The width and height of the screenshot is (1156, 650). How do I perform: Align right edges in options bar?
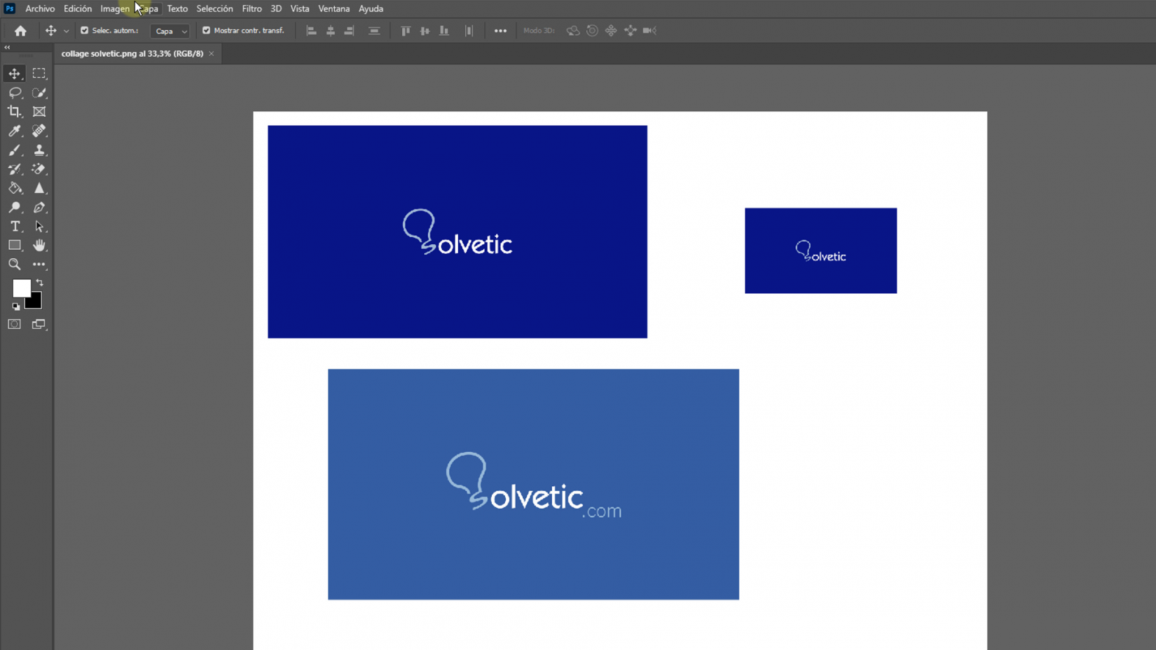[x=349, y=31]
